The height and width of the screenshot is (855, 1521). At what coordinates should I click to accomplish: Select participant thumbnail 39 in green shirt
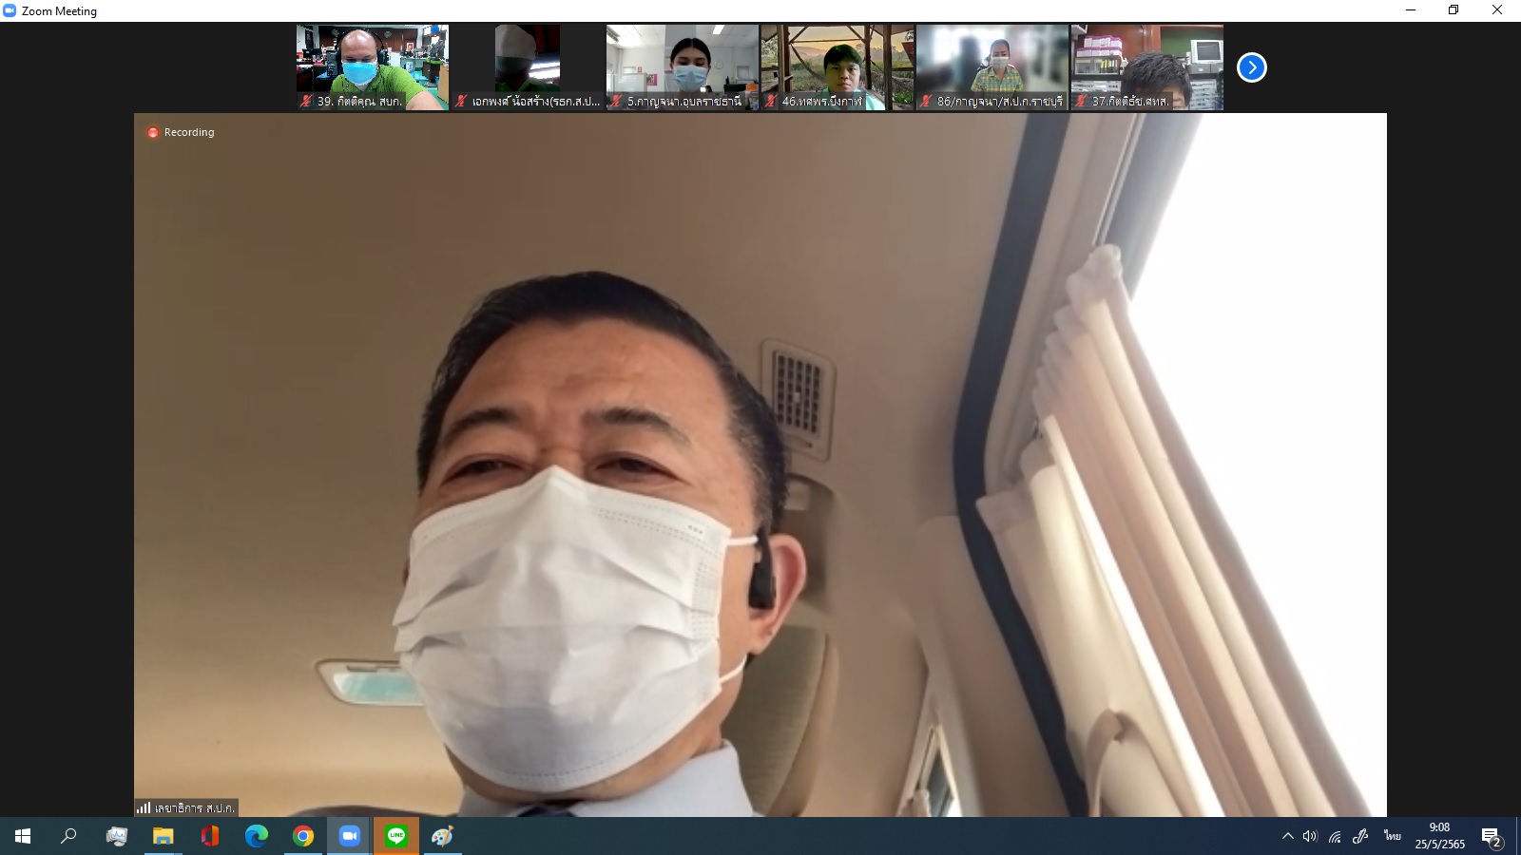(x=372, y=66)
